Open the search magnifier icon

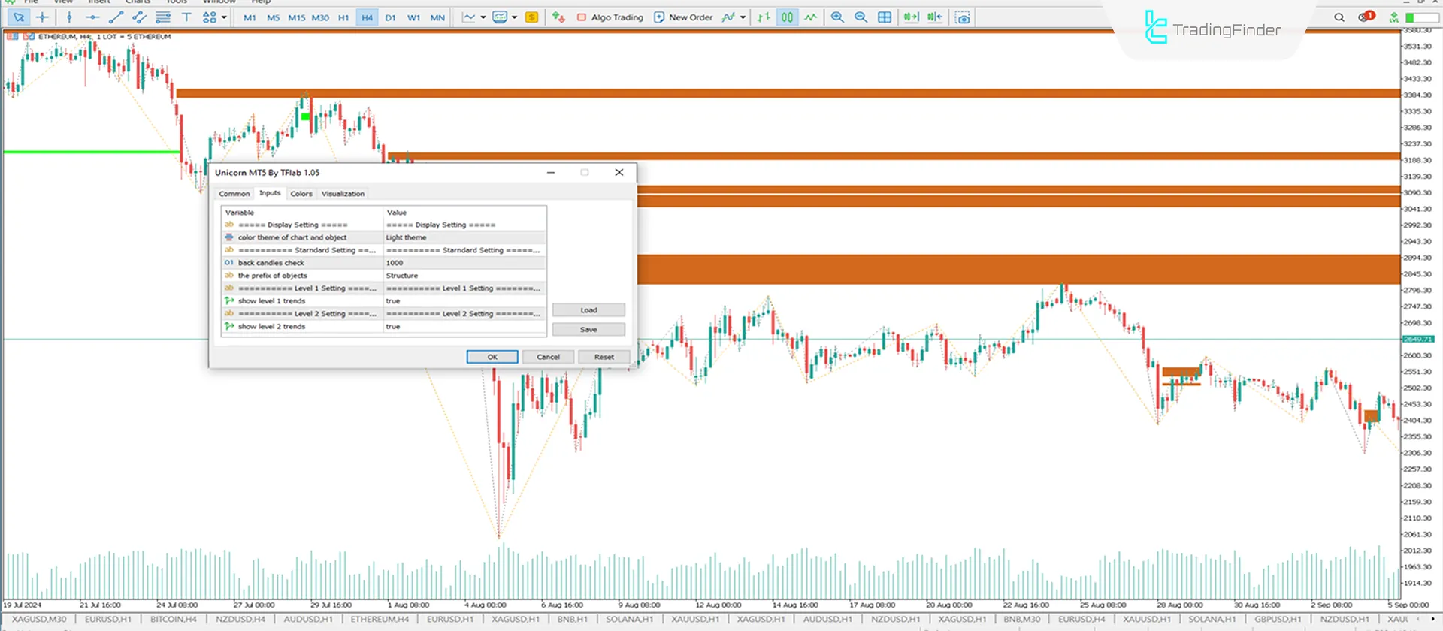click(1339, 17)
